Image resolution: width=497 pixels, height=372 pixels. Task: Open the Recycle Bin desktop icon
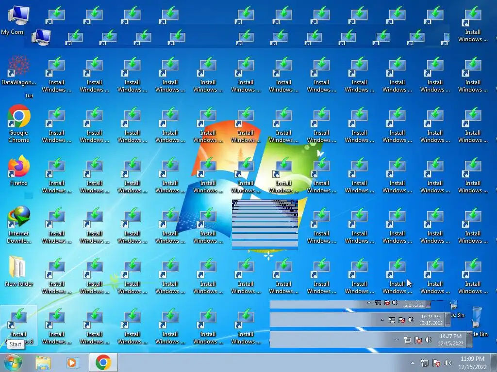[x=478, y=322]
